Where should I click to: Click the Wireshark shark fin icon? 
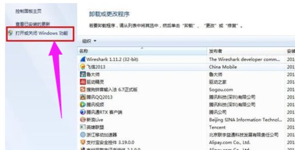click(x=83, y=59)
